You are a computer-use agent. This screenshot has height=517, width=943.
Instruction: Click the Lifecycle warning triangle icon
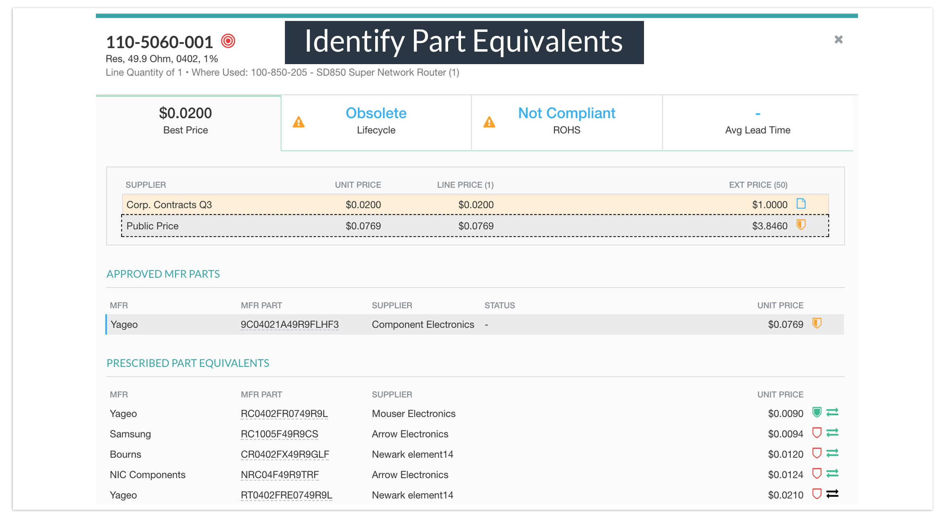pos(299,122)
